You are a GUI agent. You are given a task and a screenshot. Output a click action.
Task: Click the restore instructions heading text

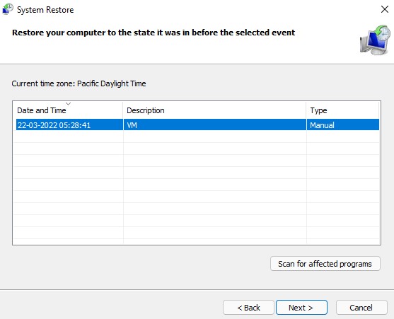(x=153, y=33)
